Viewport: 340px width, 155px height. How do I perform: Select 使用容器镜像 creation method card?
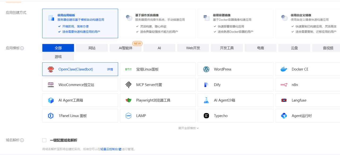pyautogui.click(x=236, y=23)
